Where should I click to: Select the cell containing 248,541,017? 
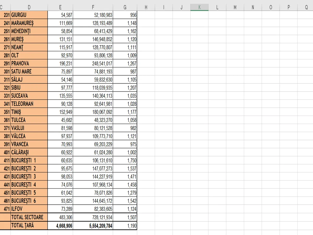(x=93, y=63)
